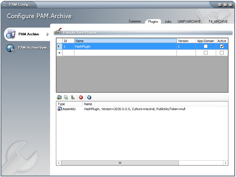
Task: Sort plugins by the Name column header
Action: pyautogui.click(x=125, y=41)
